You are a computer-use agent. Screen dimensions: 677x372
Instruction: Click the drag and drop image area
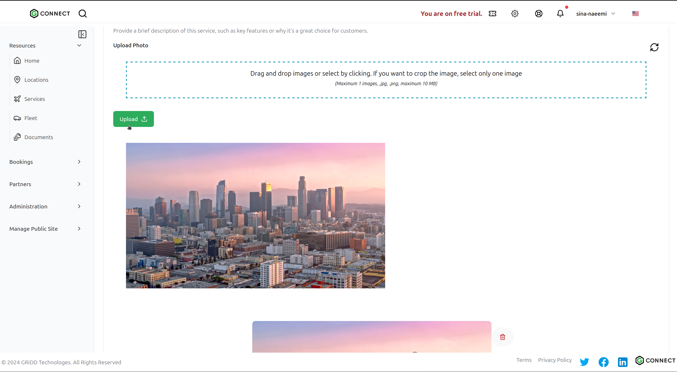386,80
